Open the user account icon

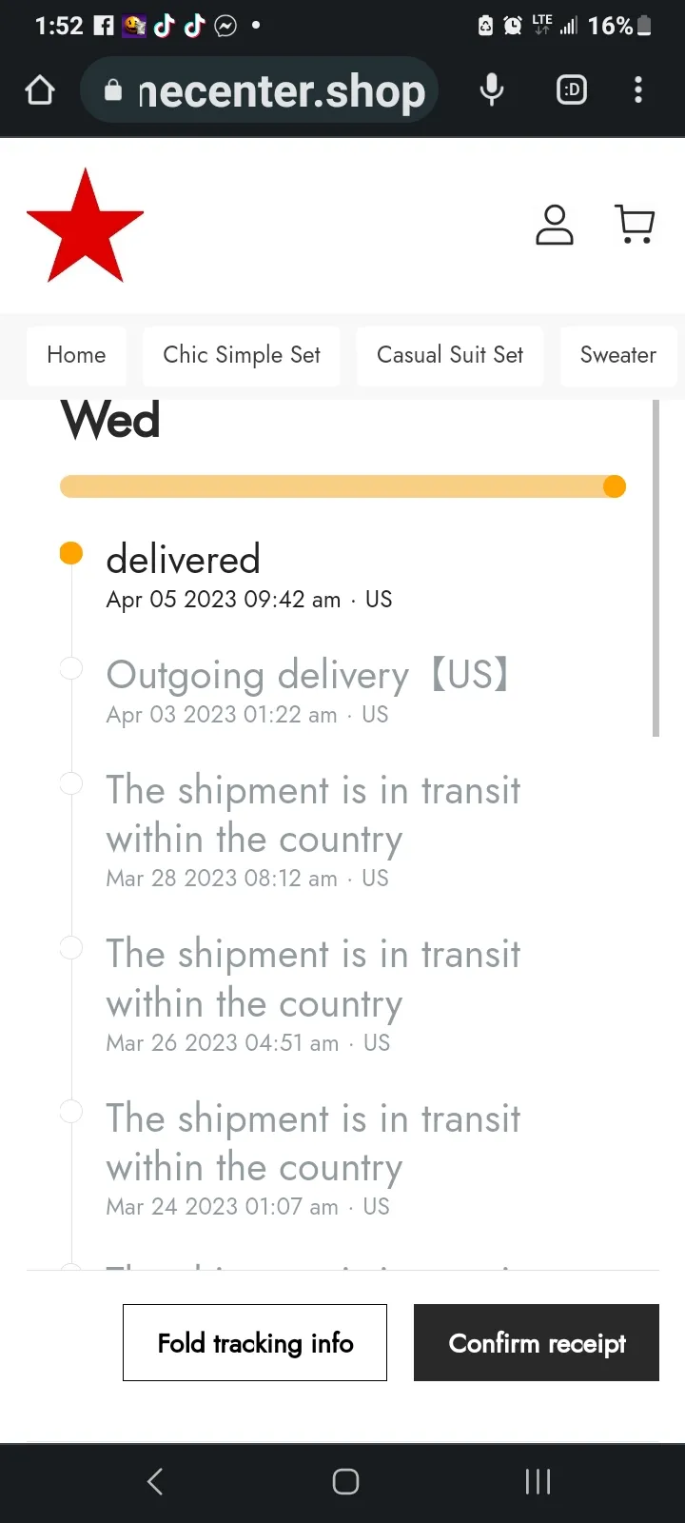pos(555,226)
